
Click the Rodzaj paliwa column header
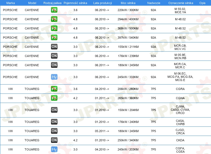point(52,3)
